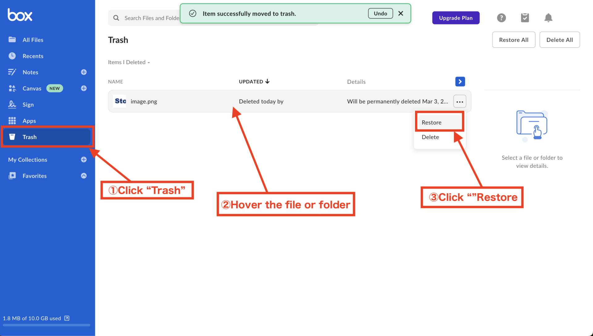Toggle the details panel chevron

[x=460, y=81]
